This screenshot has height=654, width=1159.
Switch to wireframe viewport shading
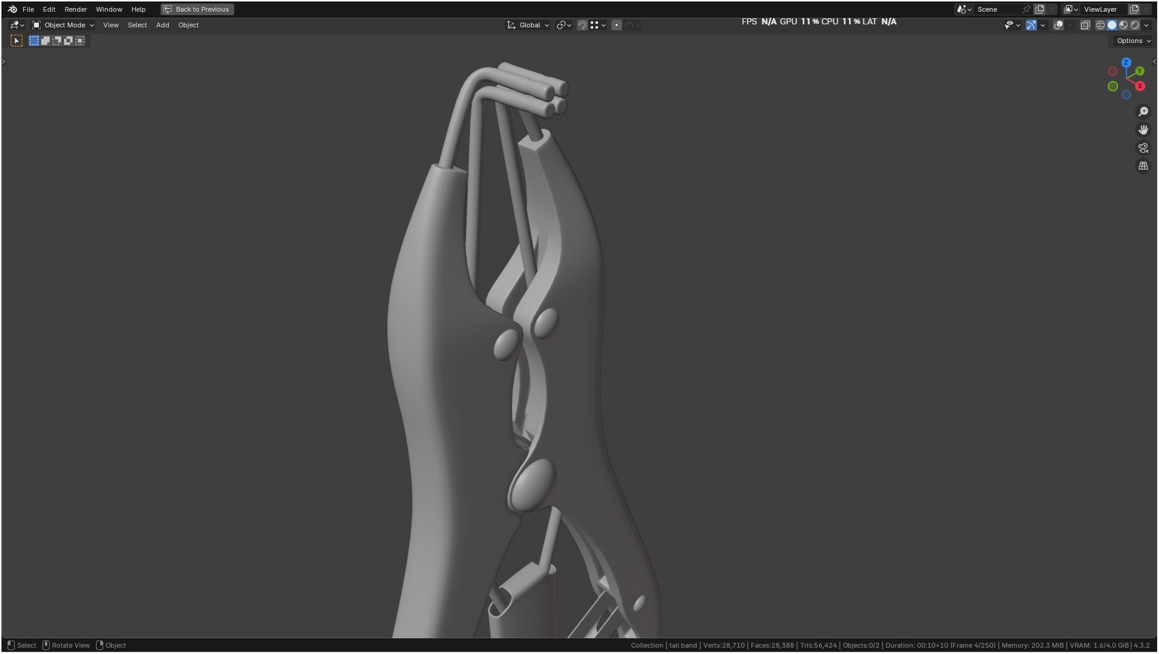[1100, 25]
